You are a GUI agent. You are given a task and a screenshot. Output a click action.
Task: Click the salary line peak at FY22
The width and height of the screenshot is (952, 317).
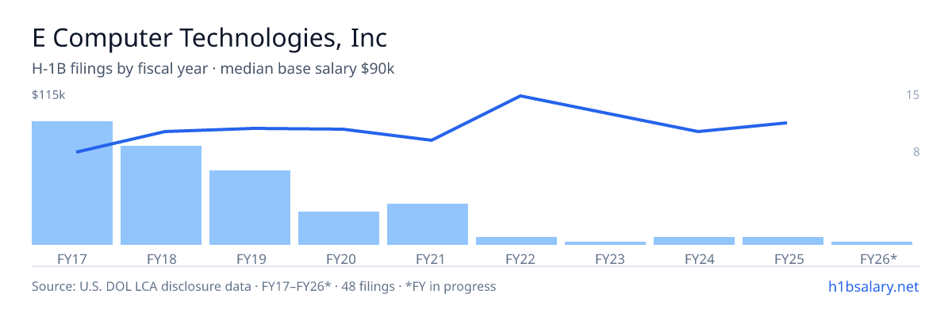click(x=520, y=96)
